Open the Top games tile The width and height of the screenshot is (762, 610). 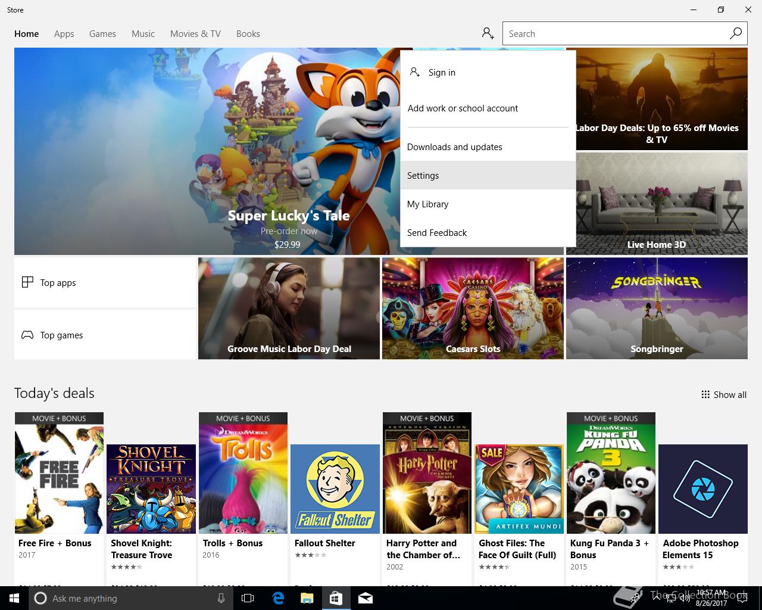point(105,335)
